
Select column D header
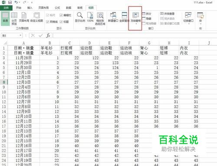point(89,43)
